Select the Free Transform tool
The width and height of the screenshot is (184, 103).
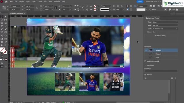(5, 35)
